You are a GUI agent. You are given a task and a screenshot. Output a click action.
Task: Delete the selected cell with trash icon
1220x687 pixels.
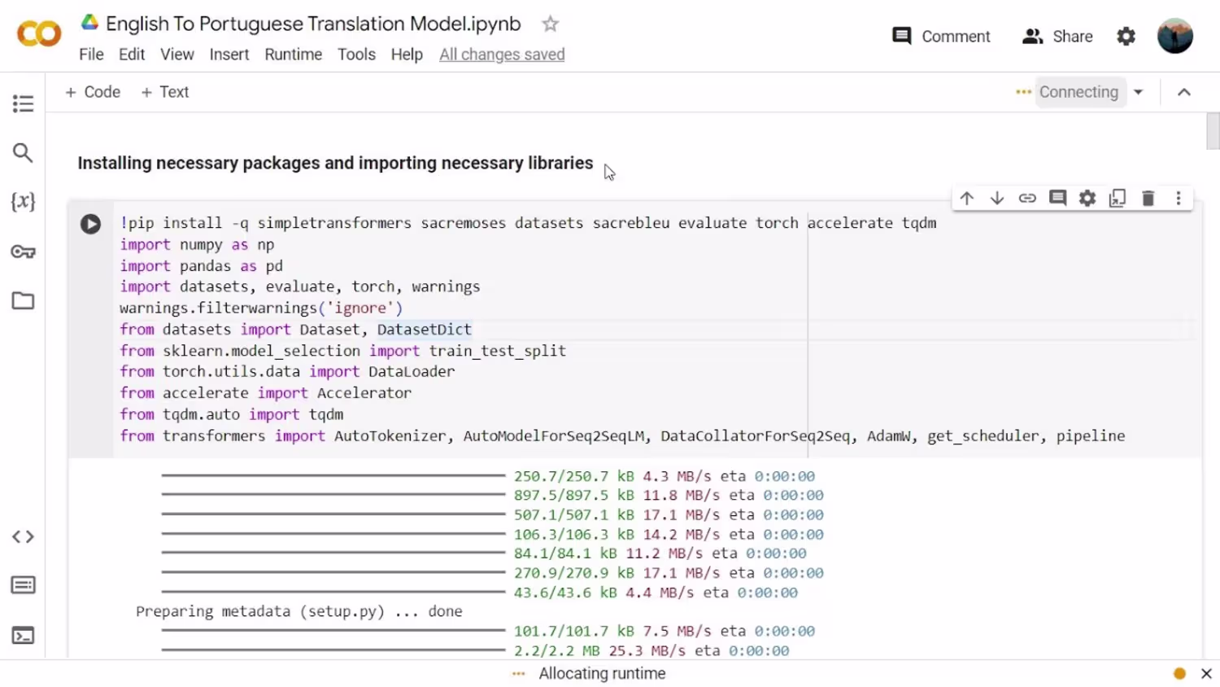tap(1148, 198)
